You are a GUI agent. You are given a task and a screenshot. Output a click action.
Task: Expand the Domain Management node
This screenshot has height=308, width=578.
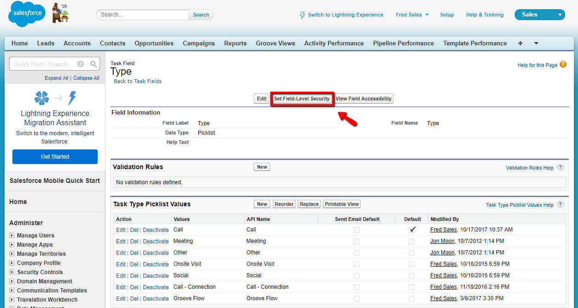point(12,281)
